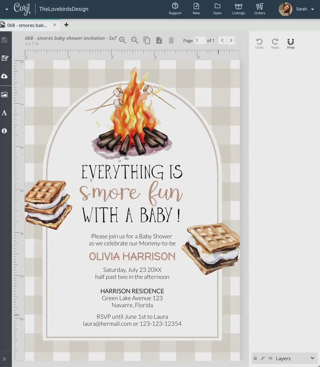This screenshot has height=367, width=320.
Task: Add a new page to the design
Action: pos(159,40)
